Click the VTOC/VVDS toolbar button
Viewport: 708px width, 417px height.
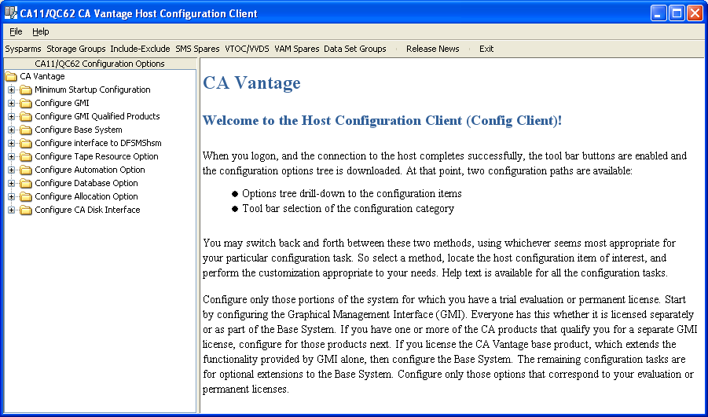(247, 49)
